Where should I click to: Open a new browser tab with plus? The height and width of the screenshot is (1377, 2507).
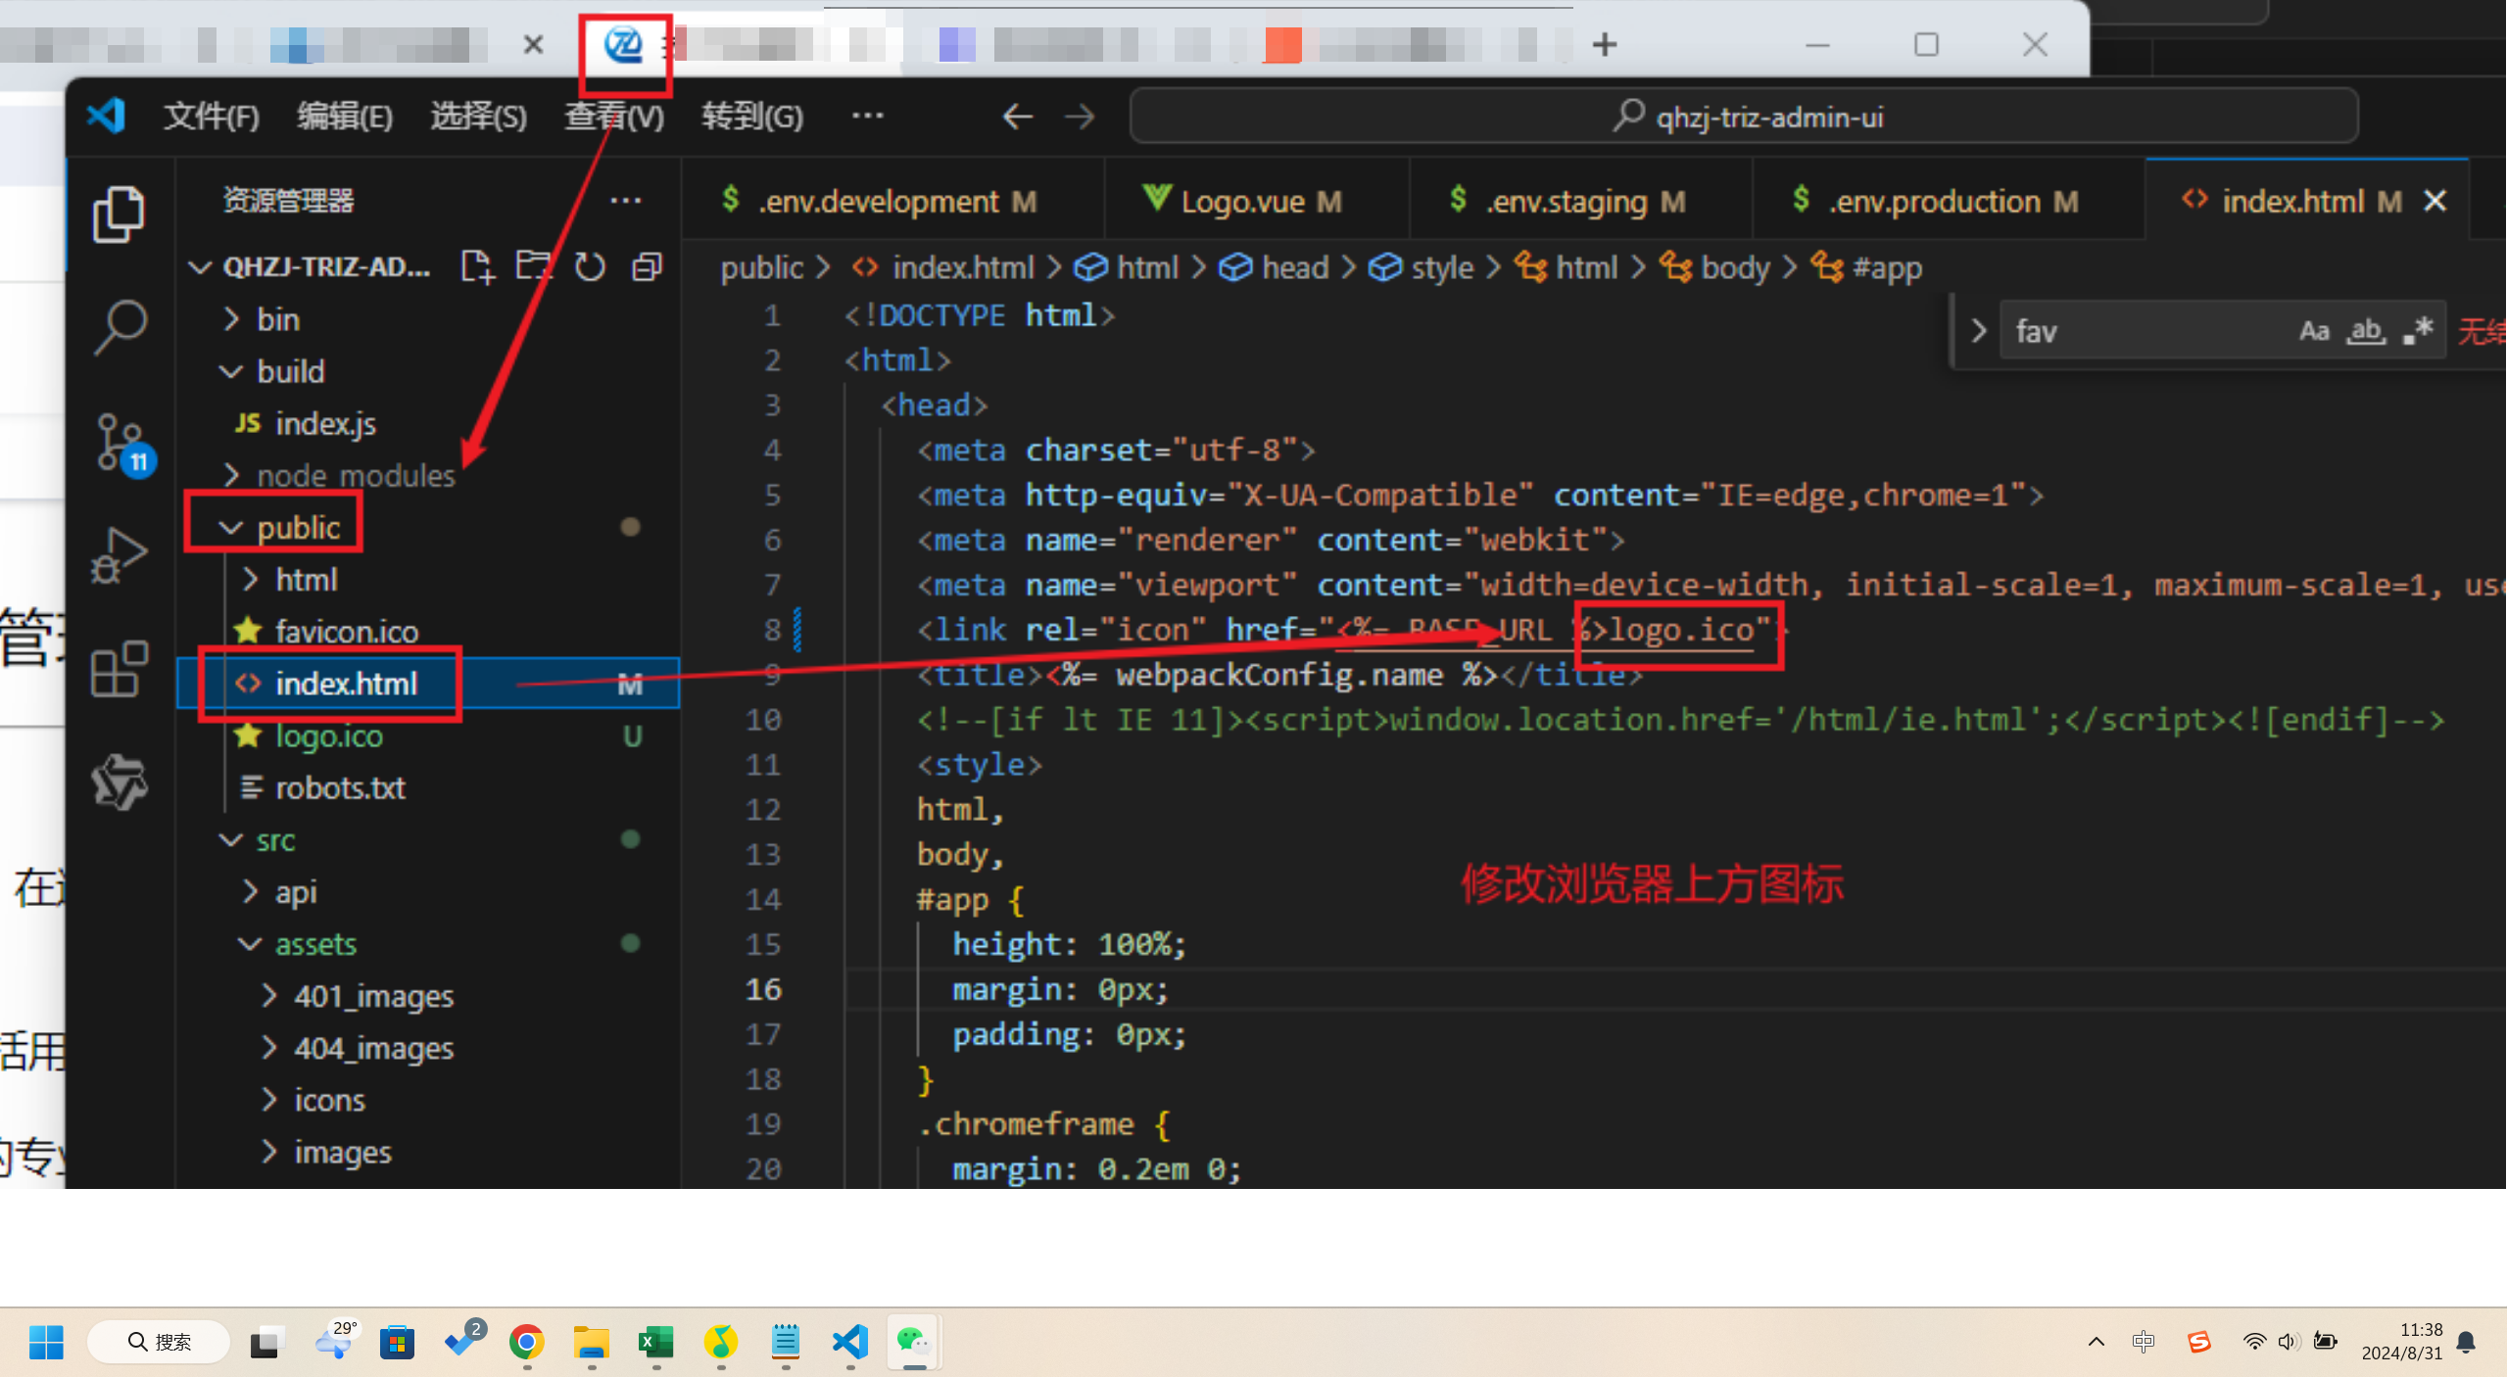point(1605,44)
